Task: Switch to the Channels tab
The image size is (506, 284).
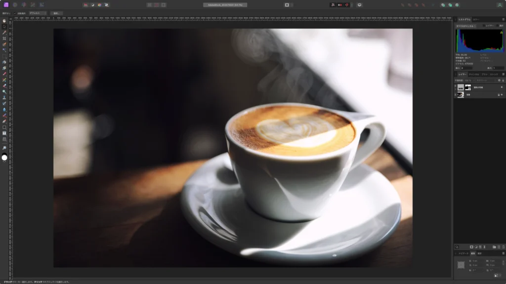Action: [473, 74]
